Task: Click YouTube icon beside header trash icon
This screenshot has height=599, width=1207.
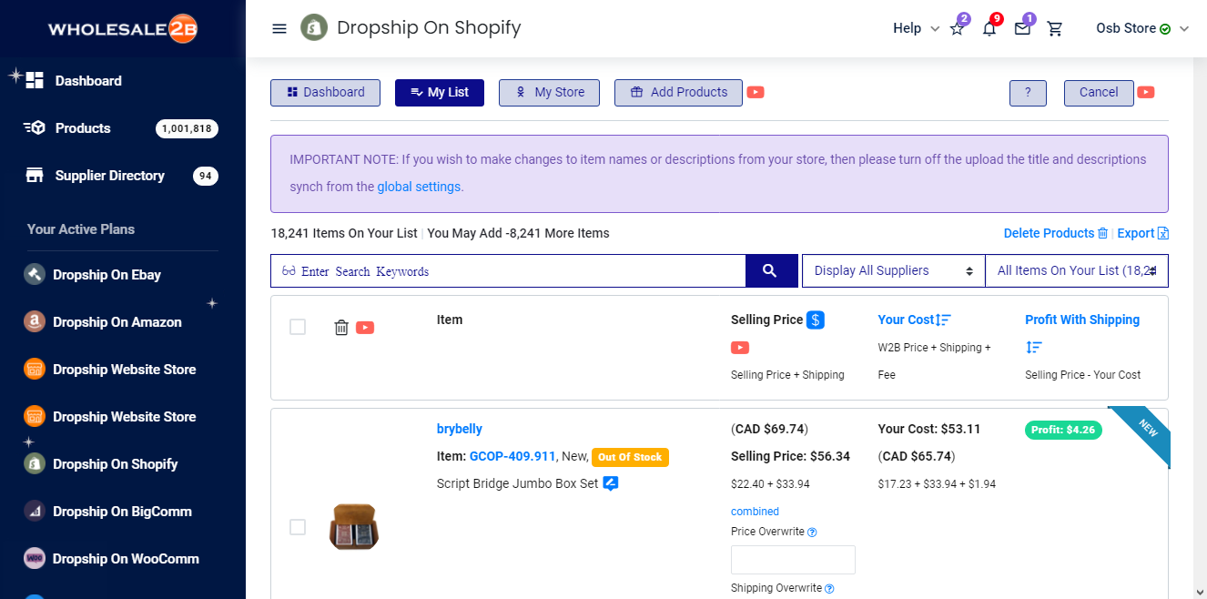Action: click(365, 327)
